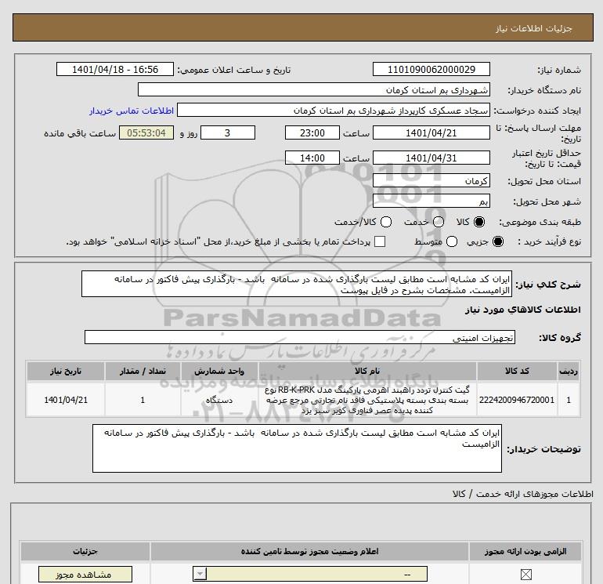The image size is (603, 584).
Task: Click the buyer organization name field
Action: (x=314, y=89)
